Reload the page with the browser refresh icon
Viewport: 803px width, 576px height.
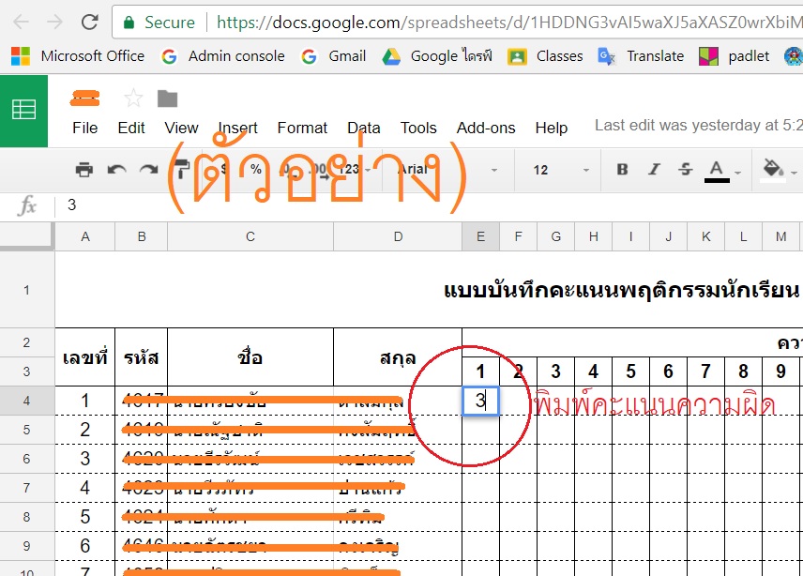coord(89,22)
